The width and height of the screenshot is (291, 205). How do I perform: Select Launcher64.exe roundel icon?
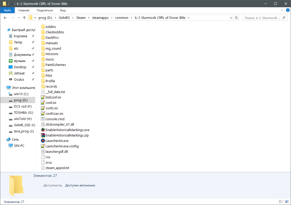pyautogui.click(x=43, y=141)
